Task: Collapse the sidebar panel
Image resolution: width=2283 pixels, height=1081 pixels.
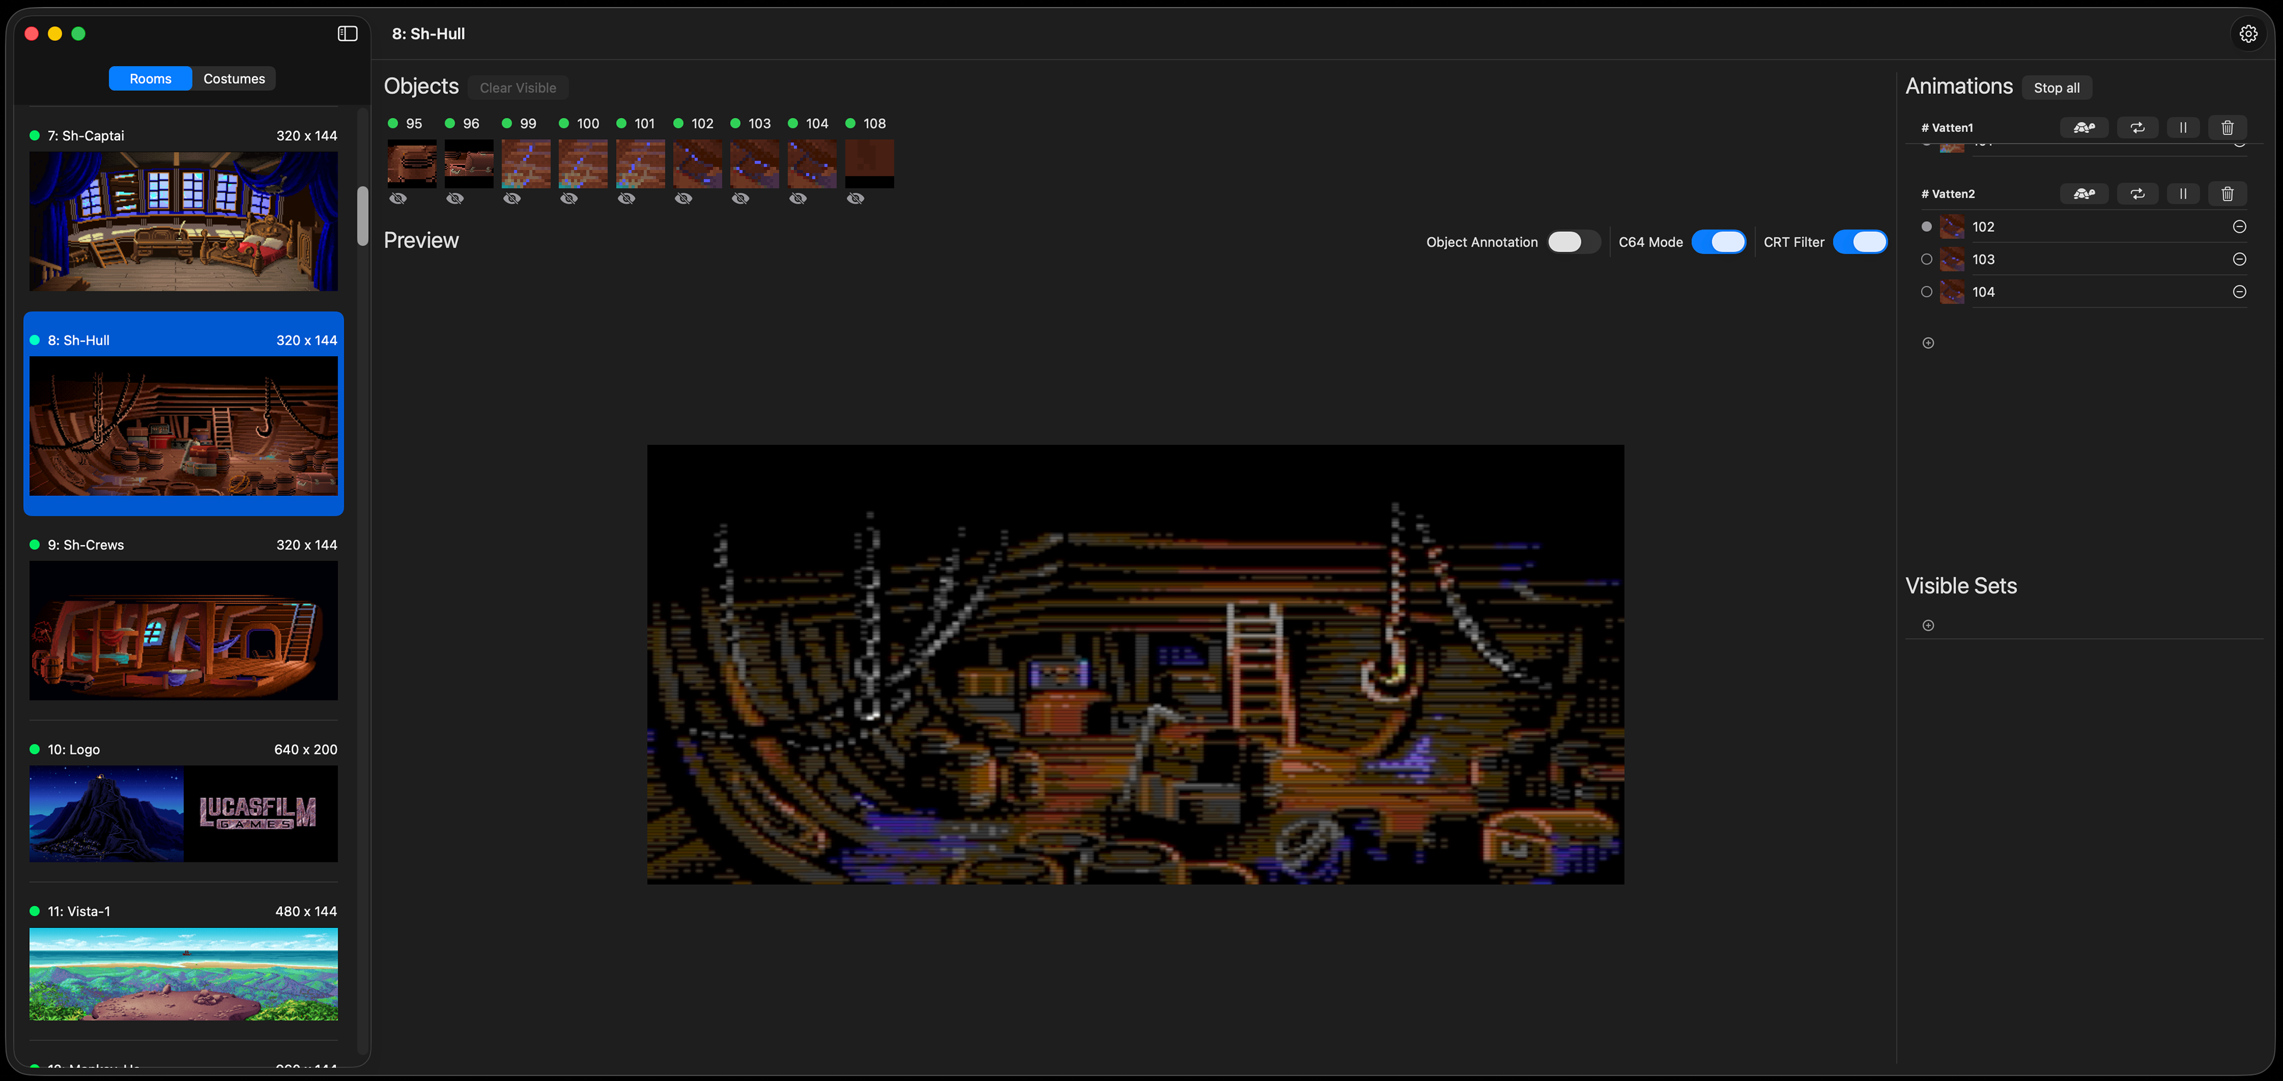Action: pyautogui.click(x=347, y=34)
